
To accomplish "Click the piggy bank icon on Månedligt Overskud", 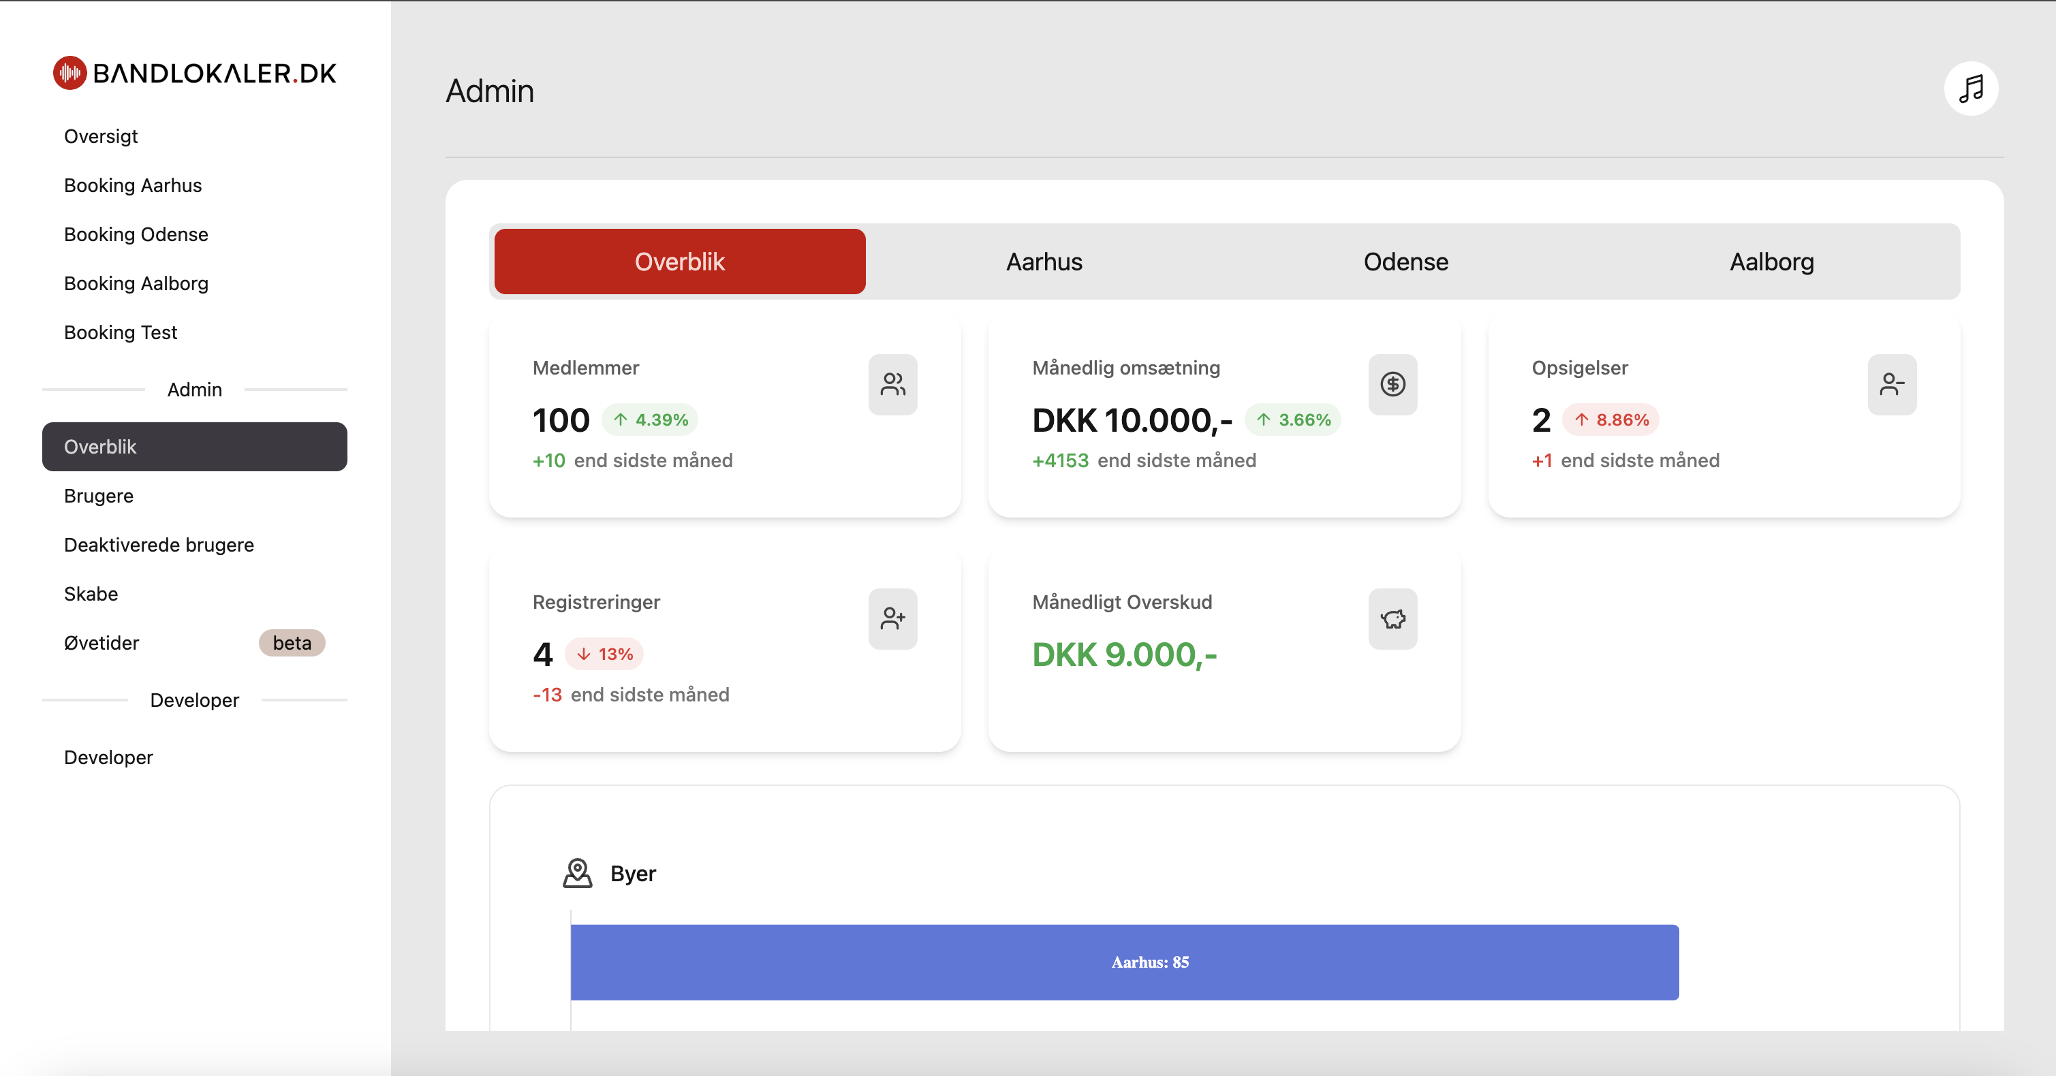I will [x=1392, y=619].
